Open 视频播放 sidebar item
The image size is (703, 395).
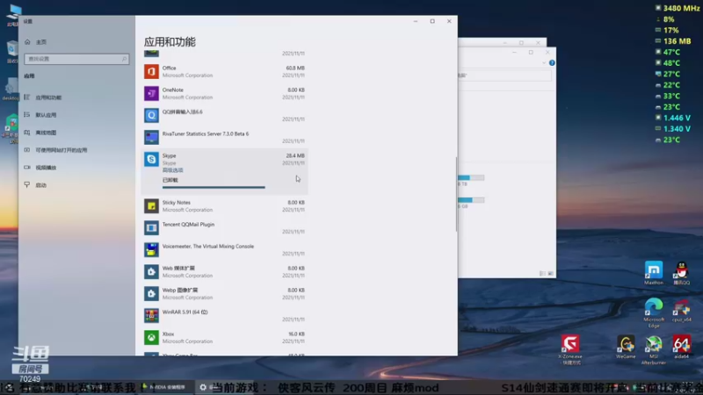(x=46, y=168)
